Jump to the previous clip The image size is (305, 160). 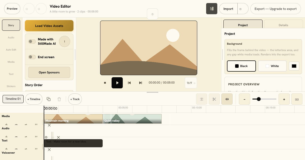(129, 83)
